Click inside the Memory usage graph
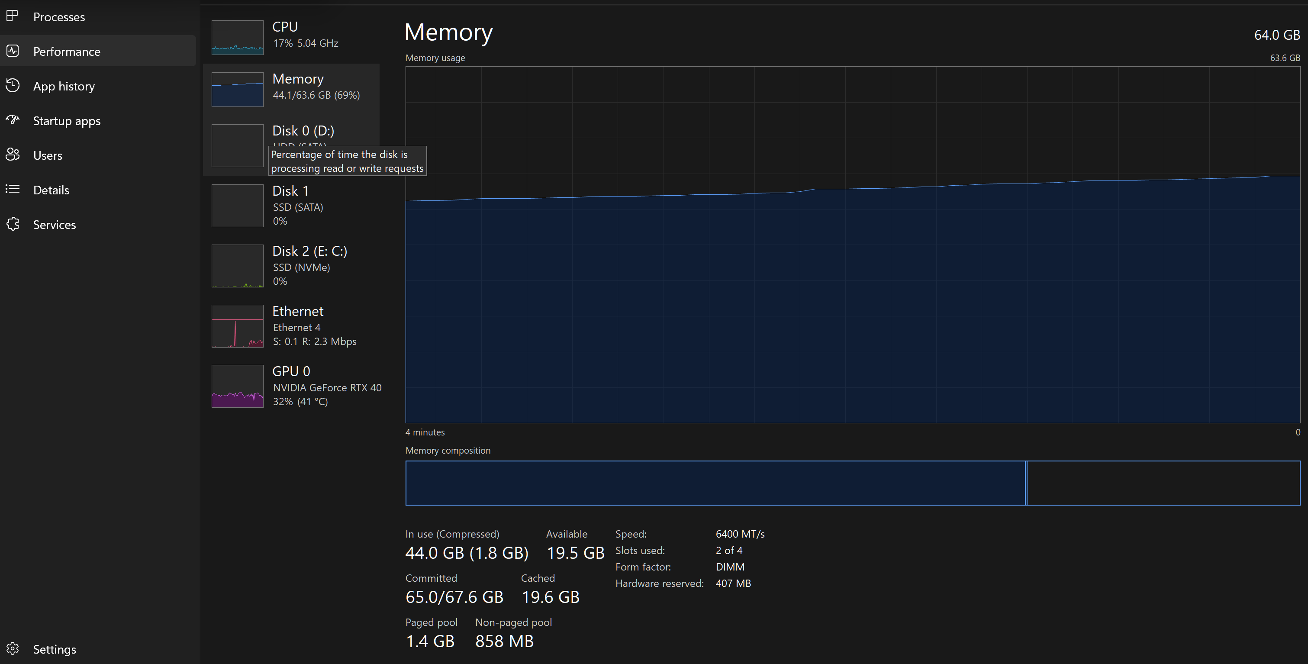The height and width of the screenshot is (664, 1308). tap(852, 245)
